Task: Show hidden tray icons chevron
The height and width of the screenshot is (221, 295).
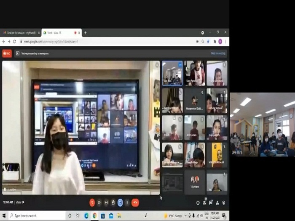Action: point(185,216)
